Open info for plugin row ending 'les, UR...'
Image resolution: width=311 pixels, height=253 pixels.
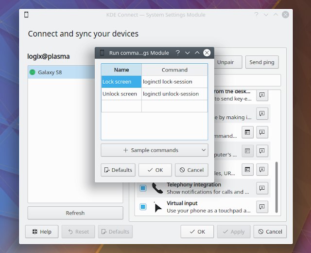pyautogui.click(x=262, y=169)
